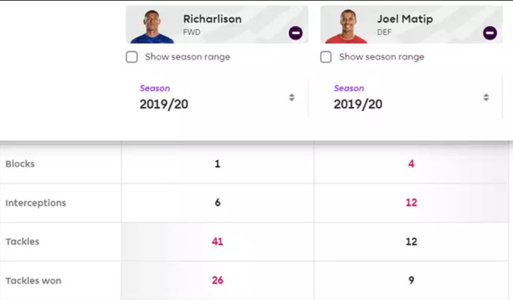Remove Joel Matip with the minus icon
Screen dimensions: 513x300
(x=490, y=33)
